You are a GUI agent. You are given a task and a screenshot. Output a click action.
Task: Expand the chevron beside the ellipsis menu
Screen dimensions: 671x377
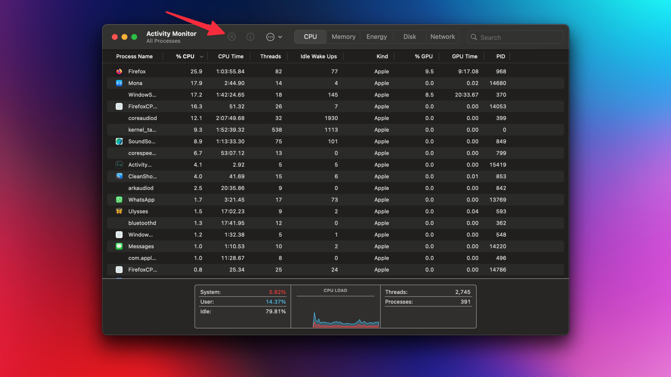tap(280, 37)
